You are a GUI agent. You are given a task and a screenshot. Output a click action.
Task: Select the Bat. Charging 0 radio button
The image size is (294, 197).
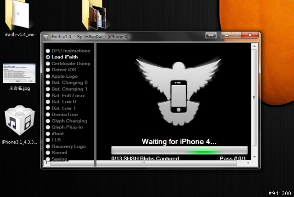48,82
